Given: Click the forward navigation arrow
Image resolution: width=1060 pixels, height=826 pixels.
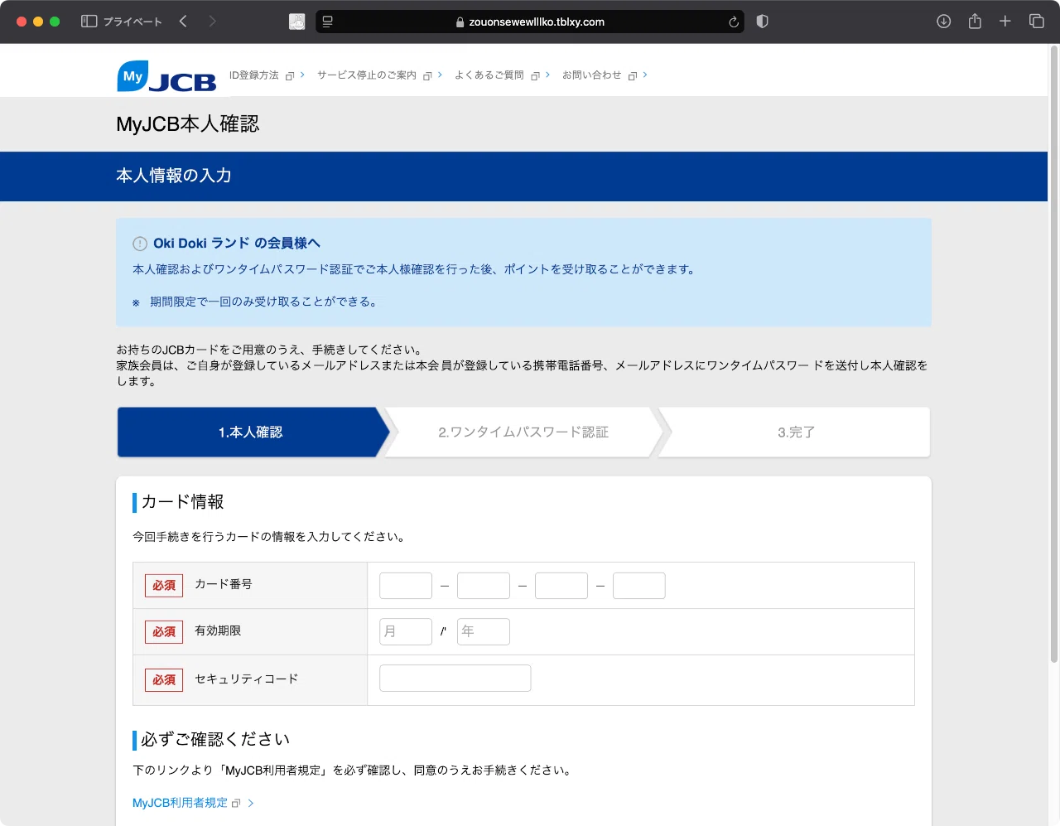Looking at the screenshot, I should pyautogui.click(x=213, y=22).
